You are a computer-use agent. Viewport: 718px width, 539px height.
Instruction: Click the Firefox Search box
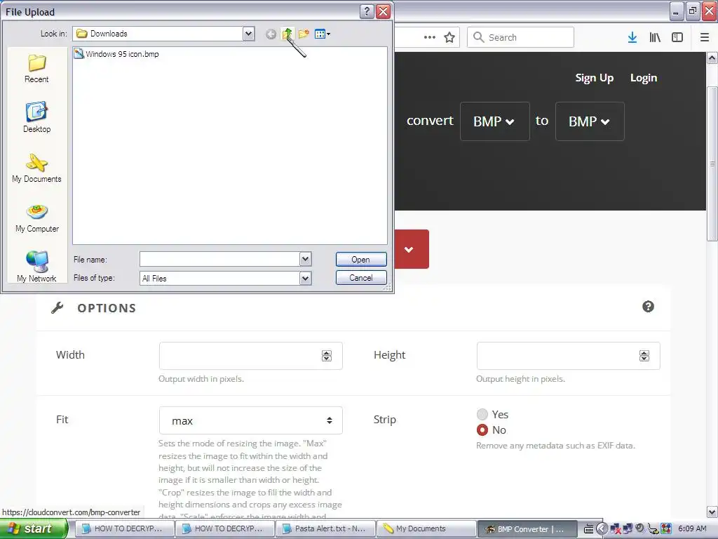coord(521,37)
